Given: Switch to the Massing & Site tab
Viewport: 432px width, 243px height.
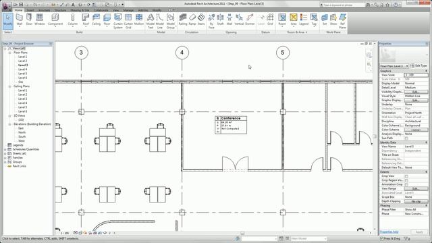Looking at the screenshot, I should pyautogui.click(x=80, y=10).
